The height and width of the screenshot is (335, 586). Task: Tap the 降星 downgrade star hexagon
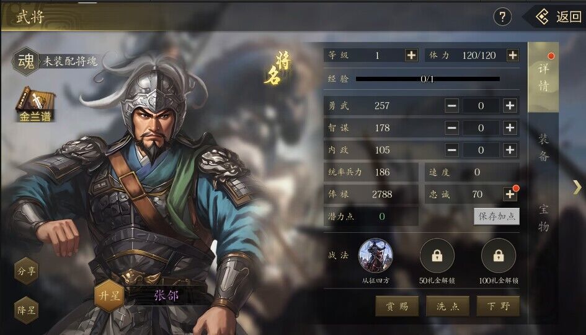(26, 310)
